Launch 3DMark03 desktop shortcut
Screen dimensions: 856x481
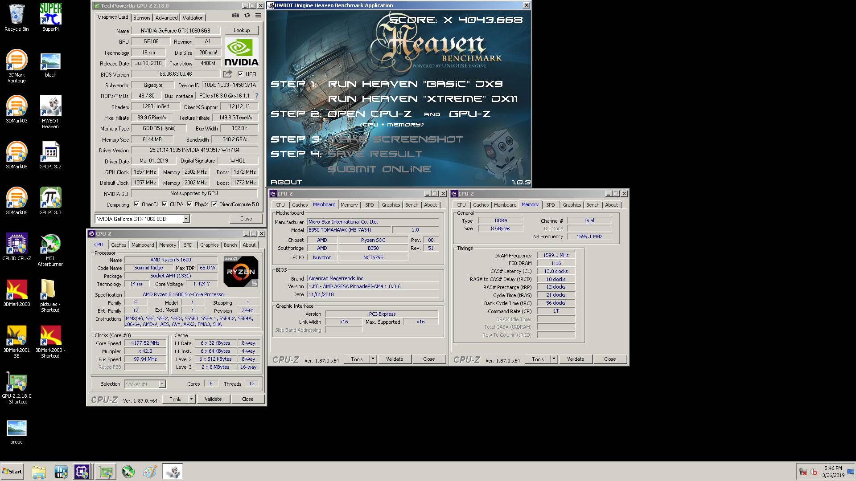(x=16, y=109)
